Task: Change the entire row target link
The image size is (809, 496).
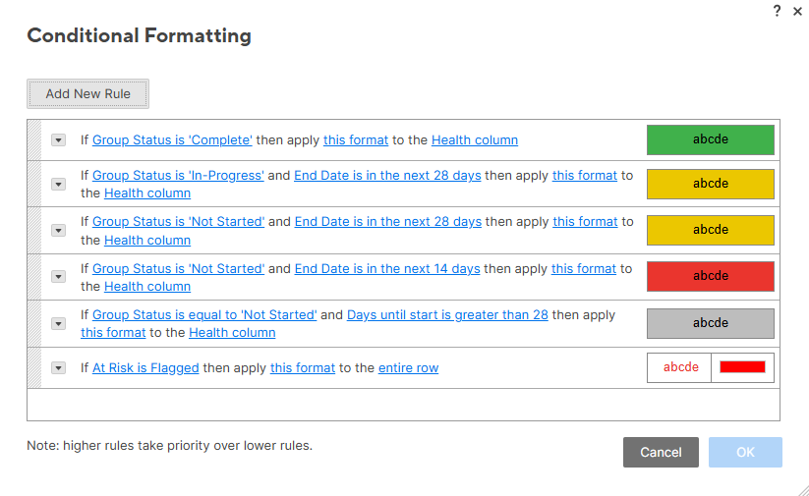Action: tap(408, 368)
